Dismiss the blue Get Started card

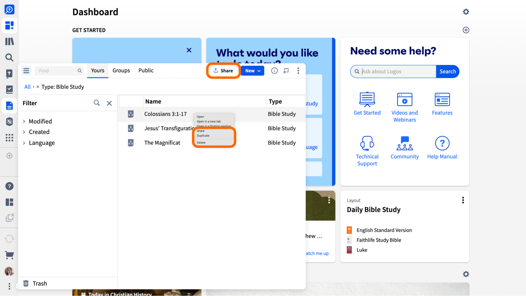pyautogui.click(x=189, y=50)
